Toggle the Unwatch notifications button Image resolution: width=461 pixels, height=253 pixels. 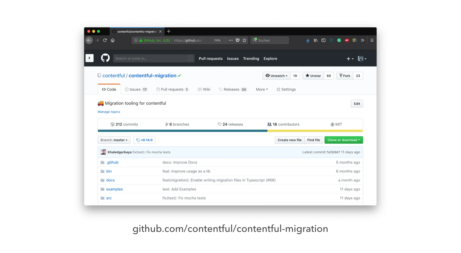point(276,76)
